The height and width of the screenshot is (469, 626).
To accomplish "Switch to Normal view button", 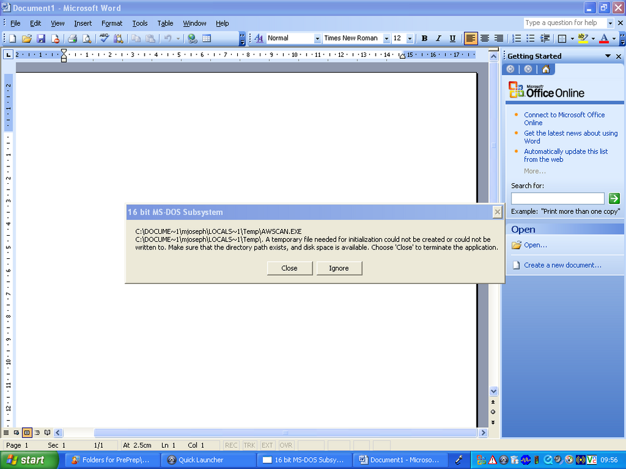I will click(x=6, y=432).
